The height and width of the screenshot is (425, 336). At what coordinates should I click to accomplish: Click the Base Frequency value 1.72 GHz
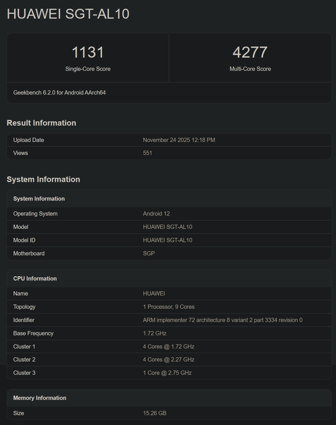[154, 333]
